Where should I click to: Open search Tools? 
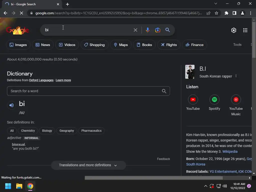[237, 44]
